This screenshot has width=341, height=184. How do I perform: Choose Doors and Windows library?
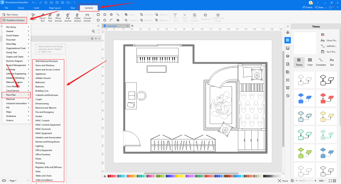[x=45, y=66]
